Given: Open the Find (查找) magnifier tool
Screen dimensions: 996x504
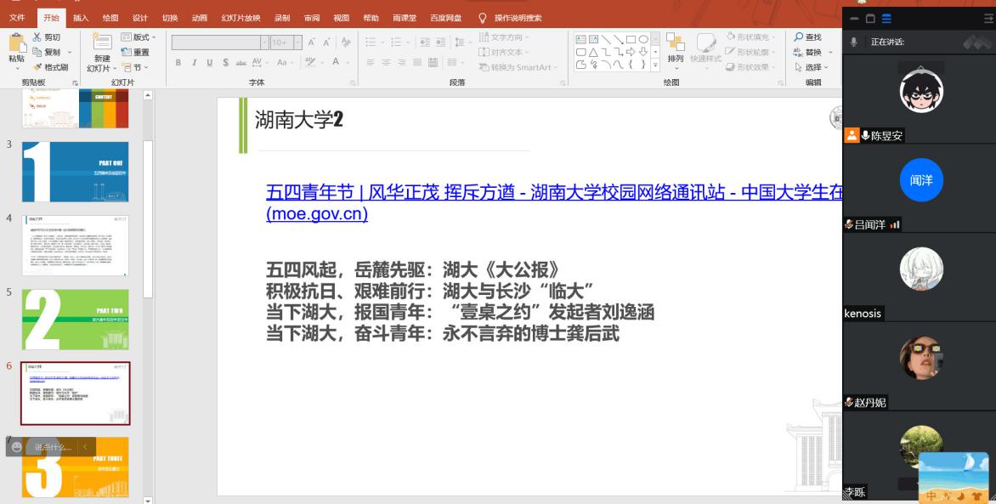Looking at the screenshot, I should 799,37.
